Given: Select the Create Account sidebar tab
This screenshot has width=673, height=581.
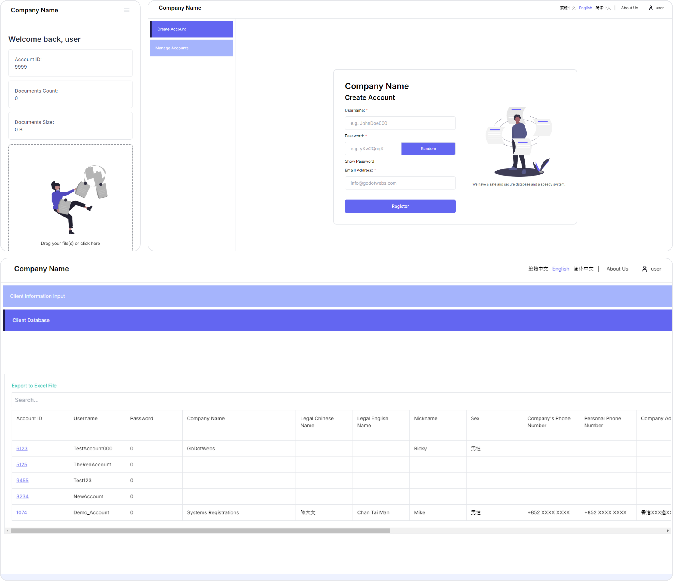Looking at the screenshot, I should tap(191, 29).
